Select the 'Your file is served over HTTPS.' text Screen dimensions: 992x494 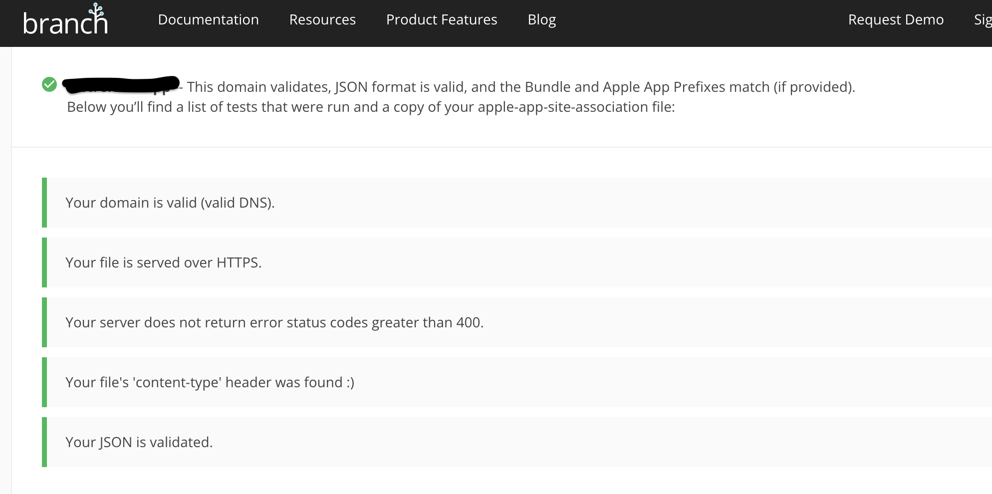point(164,262)
